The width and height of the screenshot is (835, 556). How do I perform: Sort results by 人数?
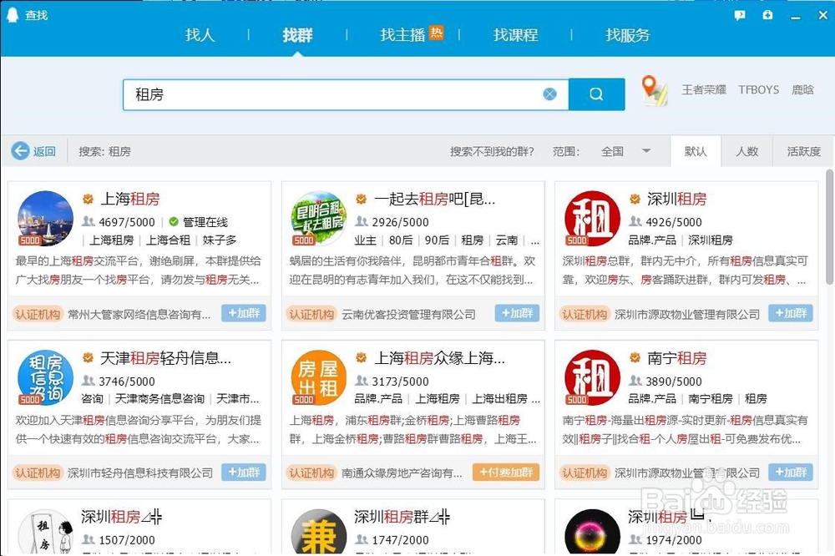[746, 151]
